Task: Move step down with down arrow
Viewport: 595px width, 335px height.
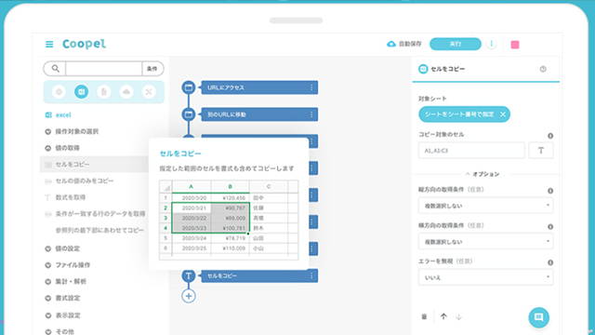Action: click(x=458, y=316)
